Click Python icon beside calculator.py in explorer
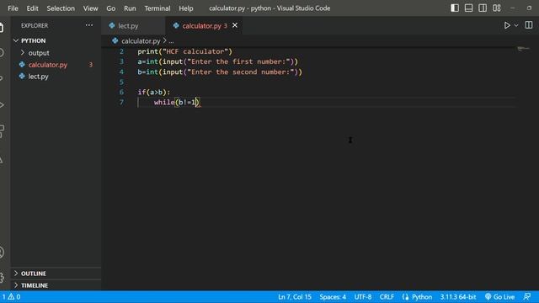Image resolution: width=539 pixels, height=303 pixels. pyautogui.click(x=22, y=64)
